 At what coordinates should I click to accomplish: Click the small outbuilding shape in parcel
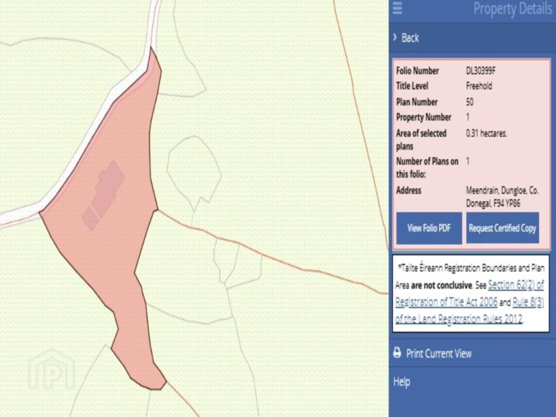(x=91, y=219)
